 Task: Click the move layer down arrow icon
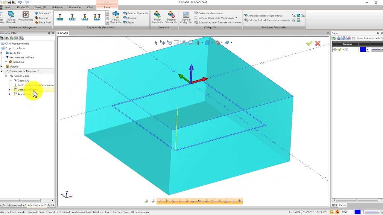click(344, 38)
